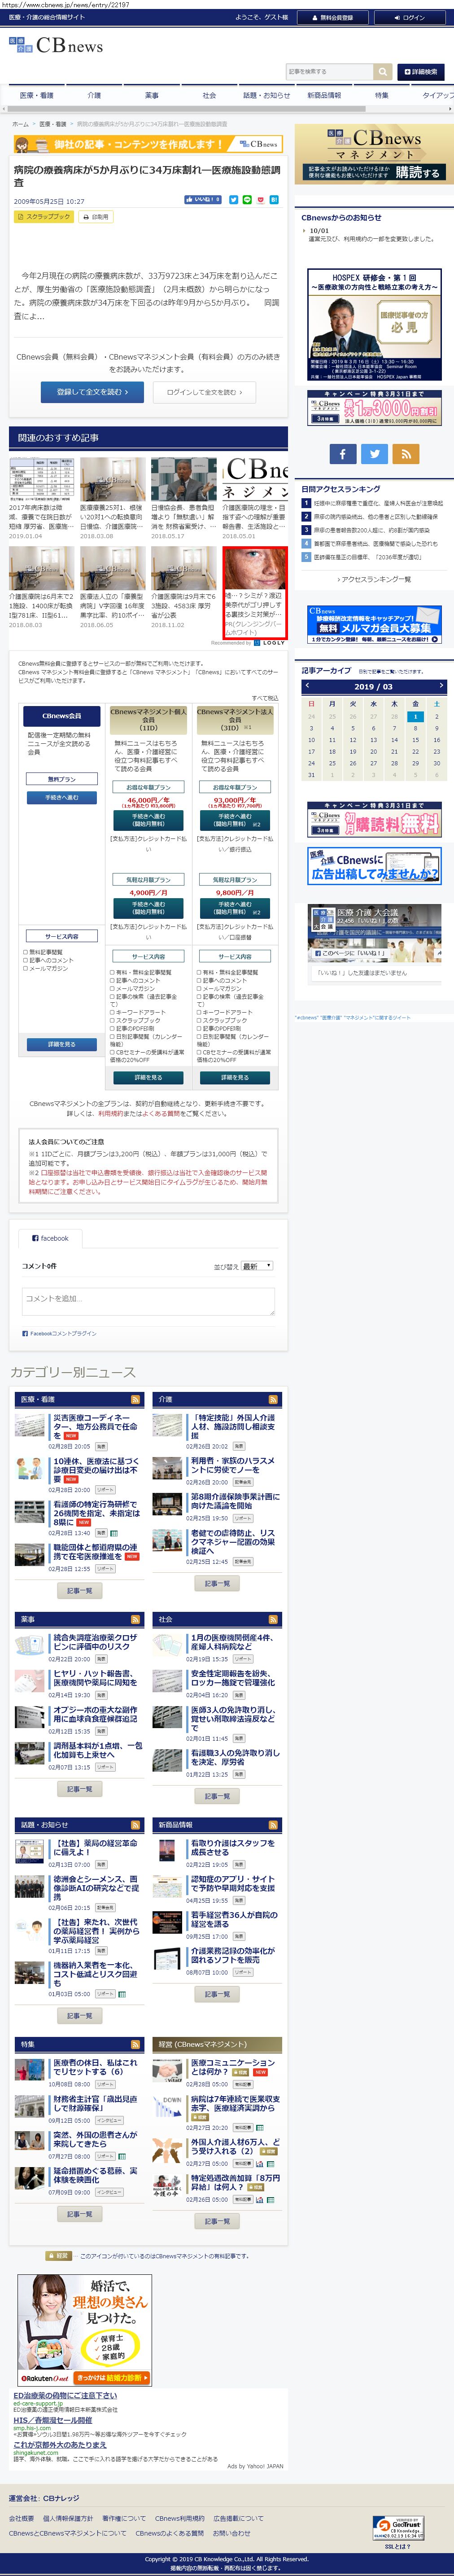Open the sidebar orange RSS feed icon

(x=406, y=453)
